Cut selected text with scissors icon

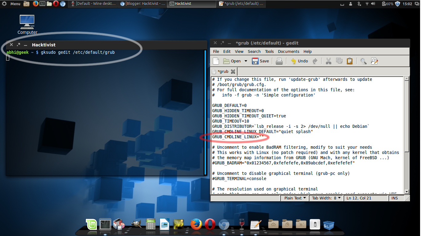tap(328, 61)
